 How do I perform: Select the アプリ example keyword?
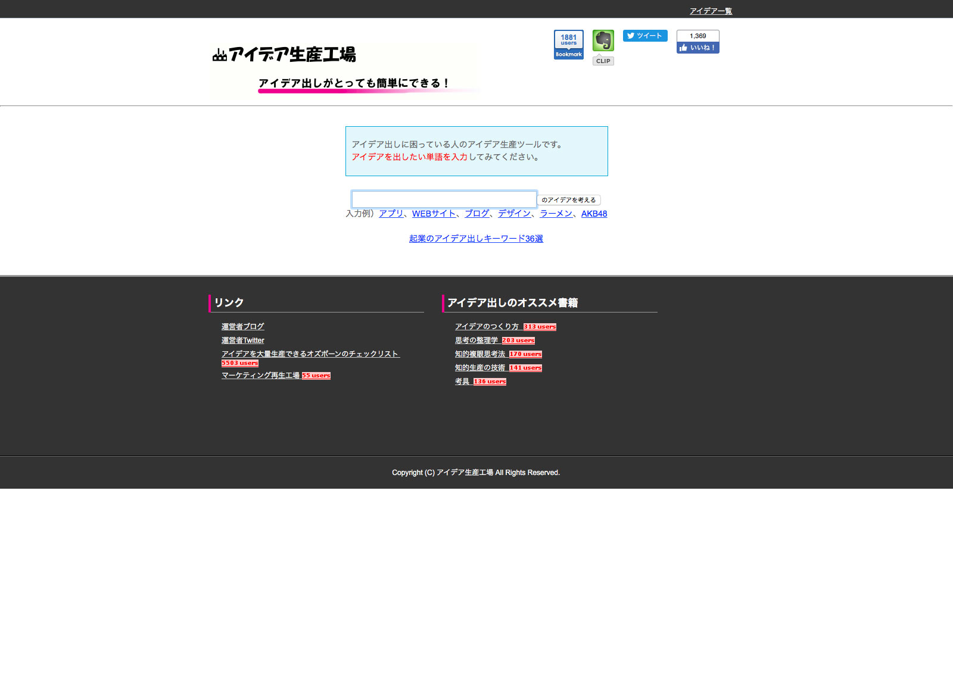click(391, 214)
